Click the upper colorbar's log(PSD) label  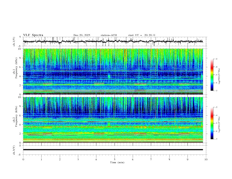219,76
